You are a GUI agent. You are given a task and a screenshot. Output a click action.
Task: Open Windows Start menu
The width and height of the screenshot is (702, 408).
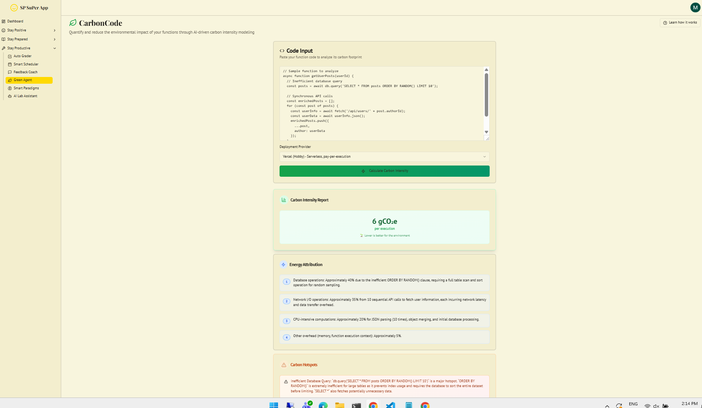(x=274, y=405)
